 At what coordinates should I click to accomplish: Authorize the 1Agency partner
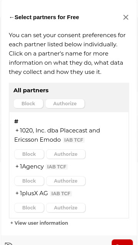point(66,181)
